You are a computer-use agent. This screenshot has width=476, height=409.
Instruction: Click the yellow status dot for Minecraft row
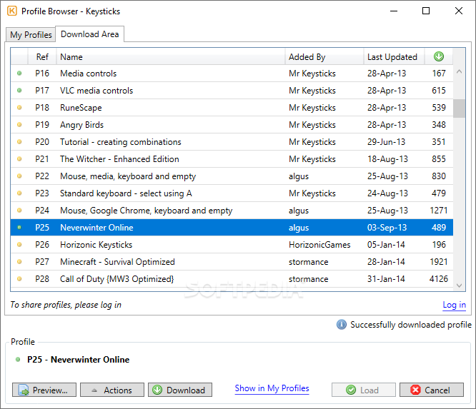pyautogui.click(x=19, y=262)
